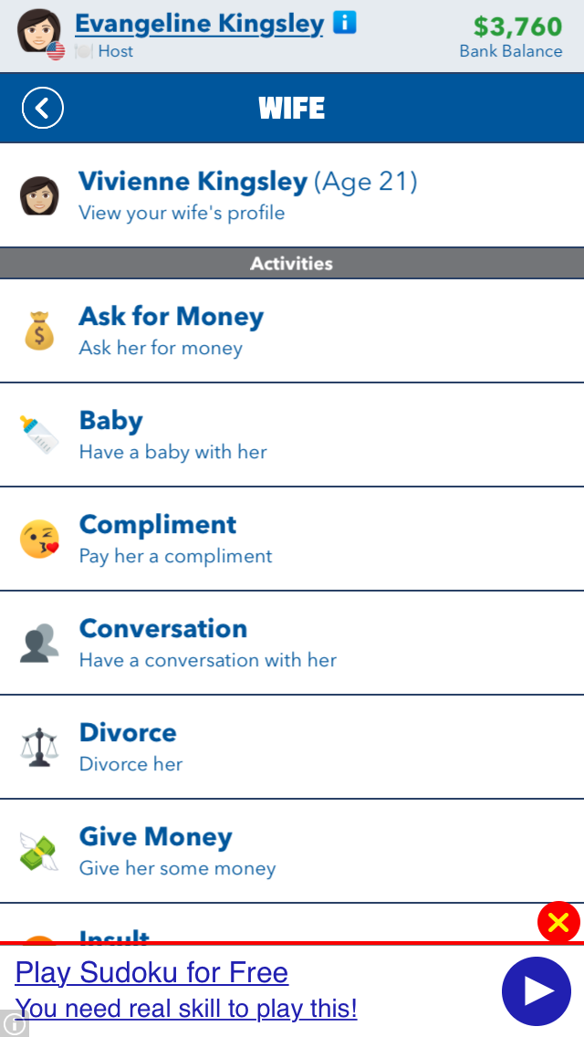Tap the baby bottle icon
The width and height of the screenshot is (584, 1037).
pos(39,435)
